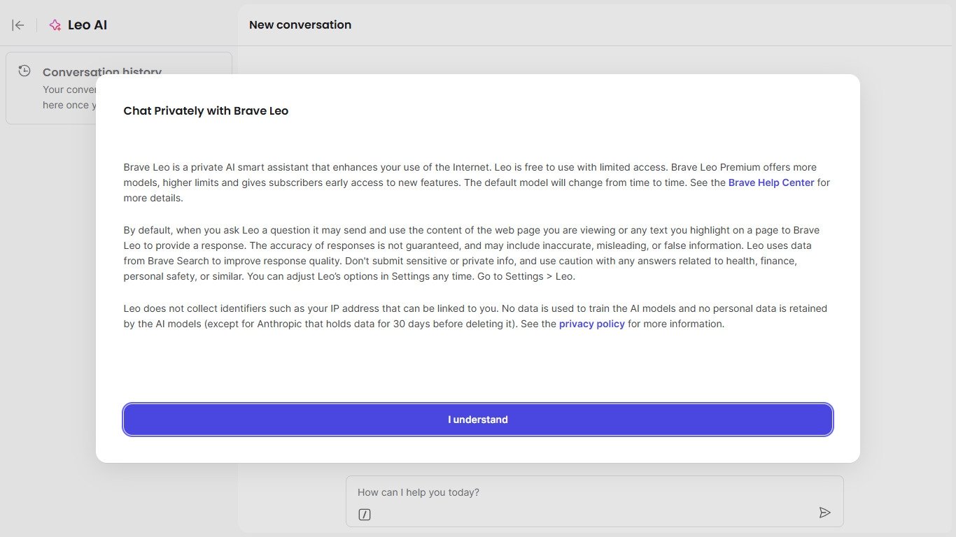The width and height of the screenshot is (956, 537).
Task: Open the privacy policy link
Action: tap(591, 324)
